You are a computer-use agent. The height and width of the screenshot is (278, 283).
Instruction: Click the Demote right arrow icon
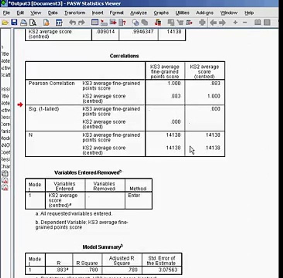[222, 22]
